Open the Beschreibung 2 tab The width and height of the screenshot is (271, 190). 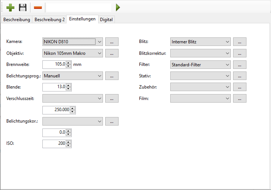tap(49, 20)
